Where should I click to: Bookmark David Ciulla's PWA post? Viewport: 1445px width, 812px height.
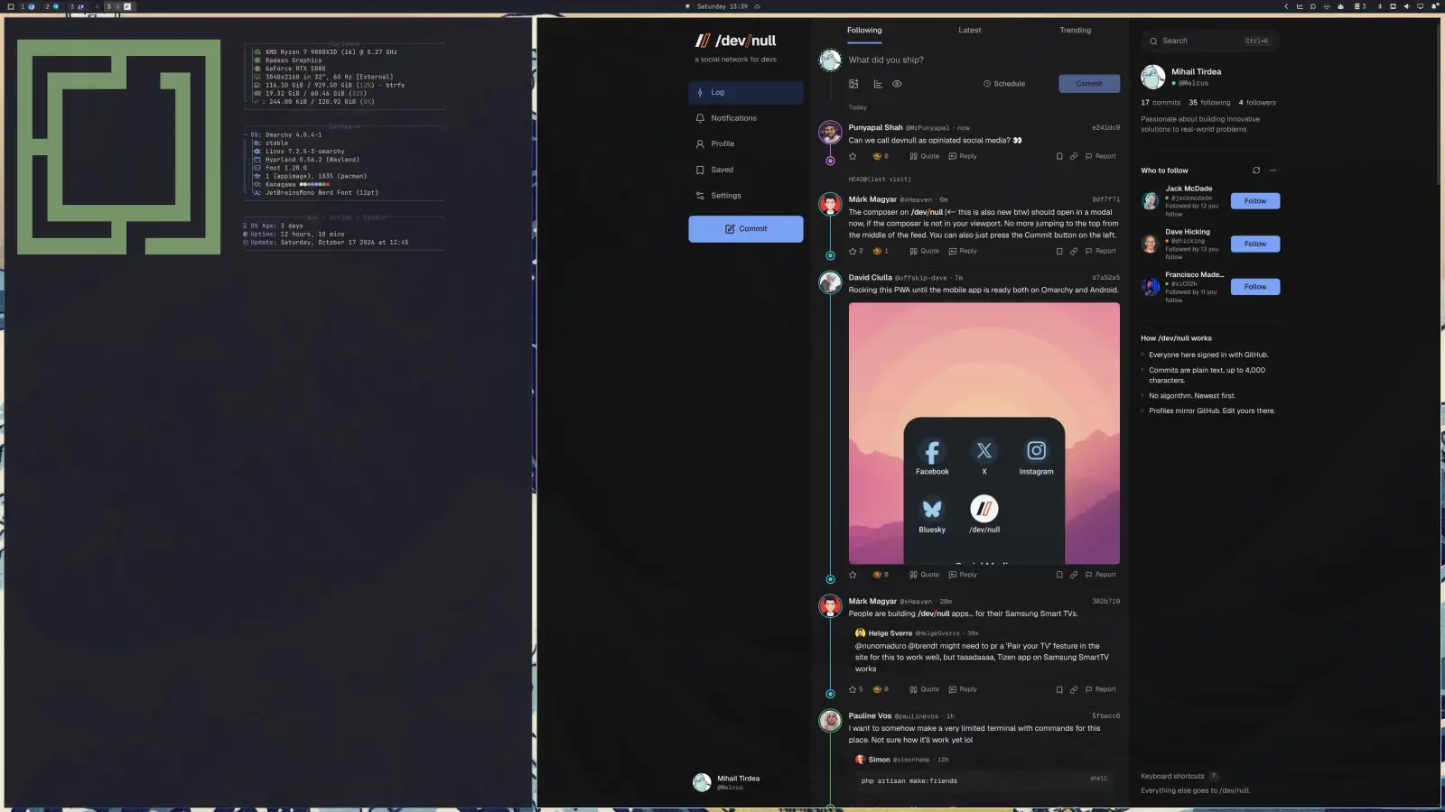tap(1059, 575)
